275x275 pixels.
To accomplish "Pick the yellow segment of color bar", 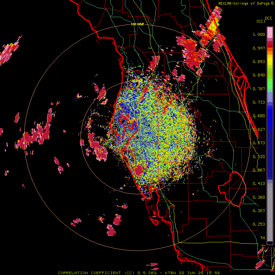I will (270, 60).
